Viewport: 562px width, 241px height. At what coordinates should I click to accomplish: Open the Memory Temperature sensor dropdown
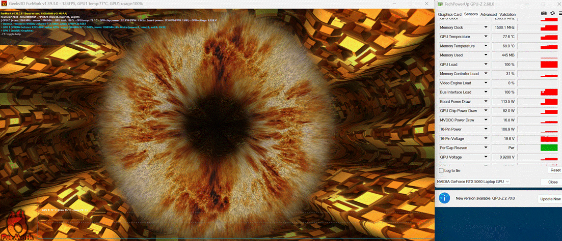click(x=487, y=46)
